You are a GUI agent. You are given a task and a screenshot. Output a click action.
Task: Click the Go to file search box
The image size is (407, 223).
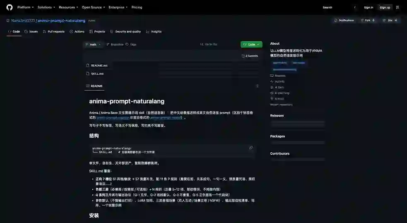218,44
